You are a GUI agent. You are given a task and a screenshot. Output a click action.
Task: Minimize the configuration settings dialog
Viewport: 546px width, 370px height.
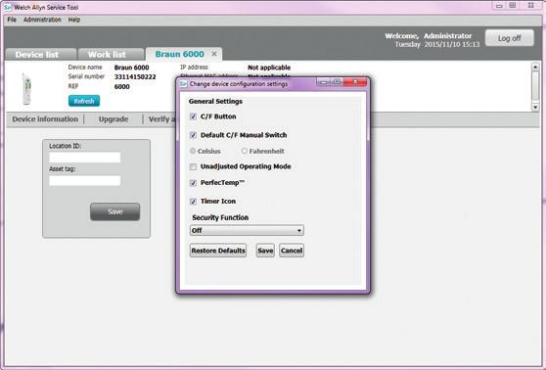(324, 82)
